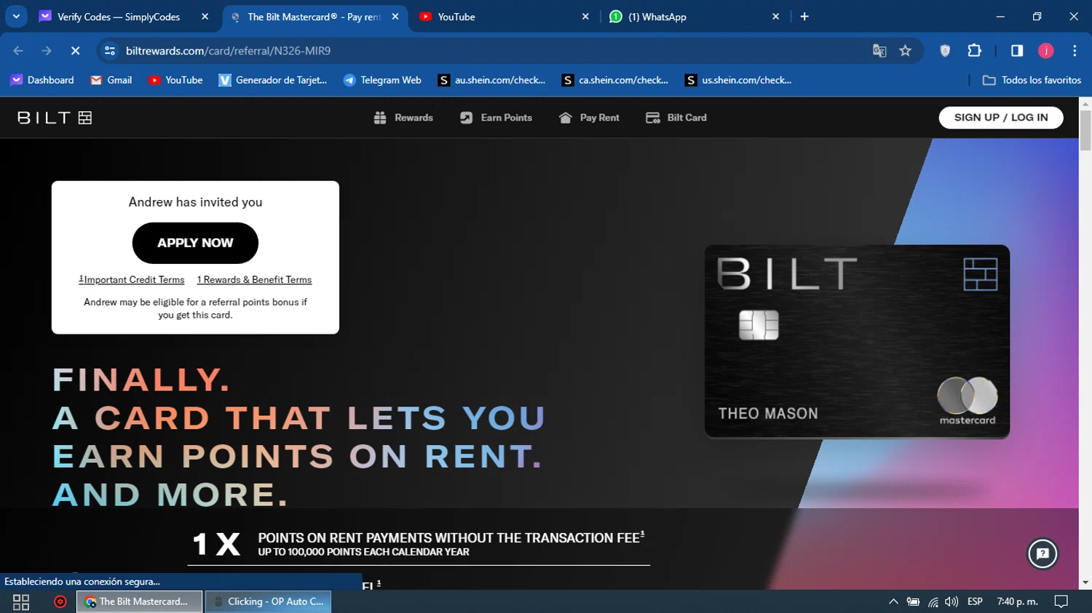Screen dimensions: 1092x613
Task: Stop loading the page
Action: click(75, 51)
